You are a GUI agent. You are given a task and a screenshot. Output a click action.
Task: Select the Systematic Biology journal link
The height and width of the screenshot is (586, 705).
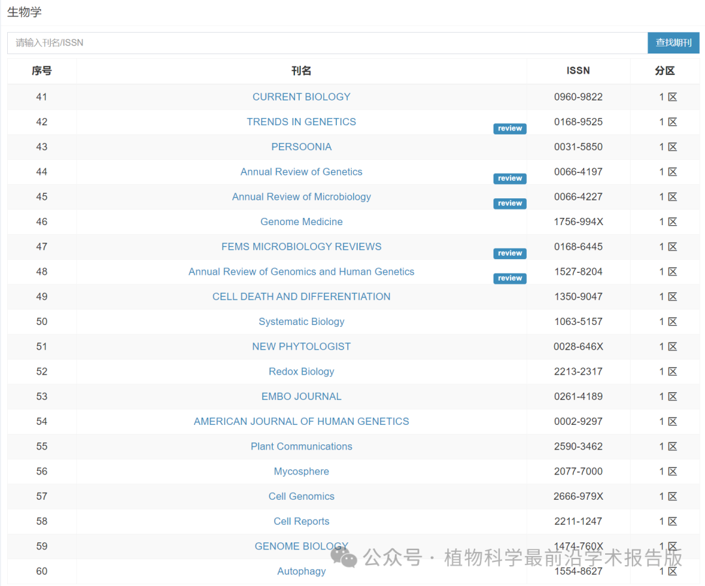pos(301,322)
